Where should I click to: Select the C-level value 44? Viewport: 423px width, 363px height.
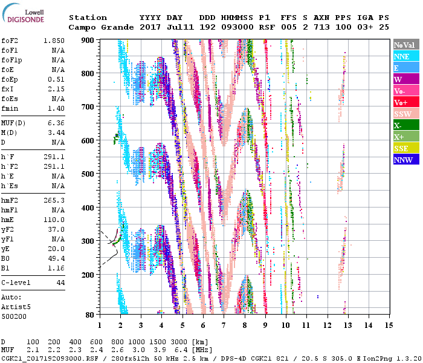(x=60, y=283)
